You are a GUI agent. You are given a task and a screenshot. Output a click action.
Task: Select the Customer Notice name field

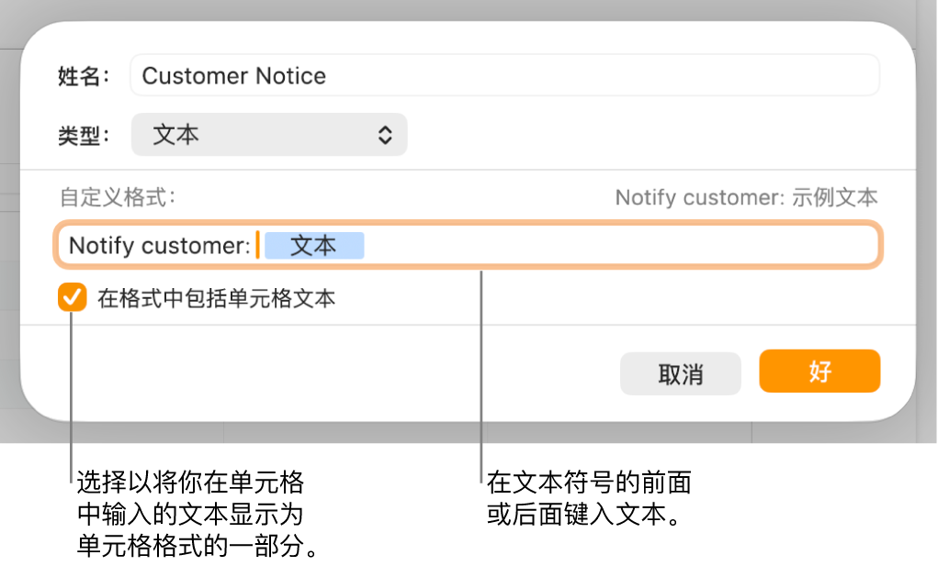(x=505, y=75)
